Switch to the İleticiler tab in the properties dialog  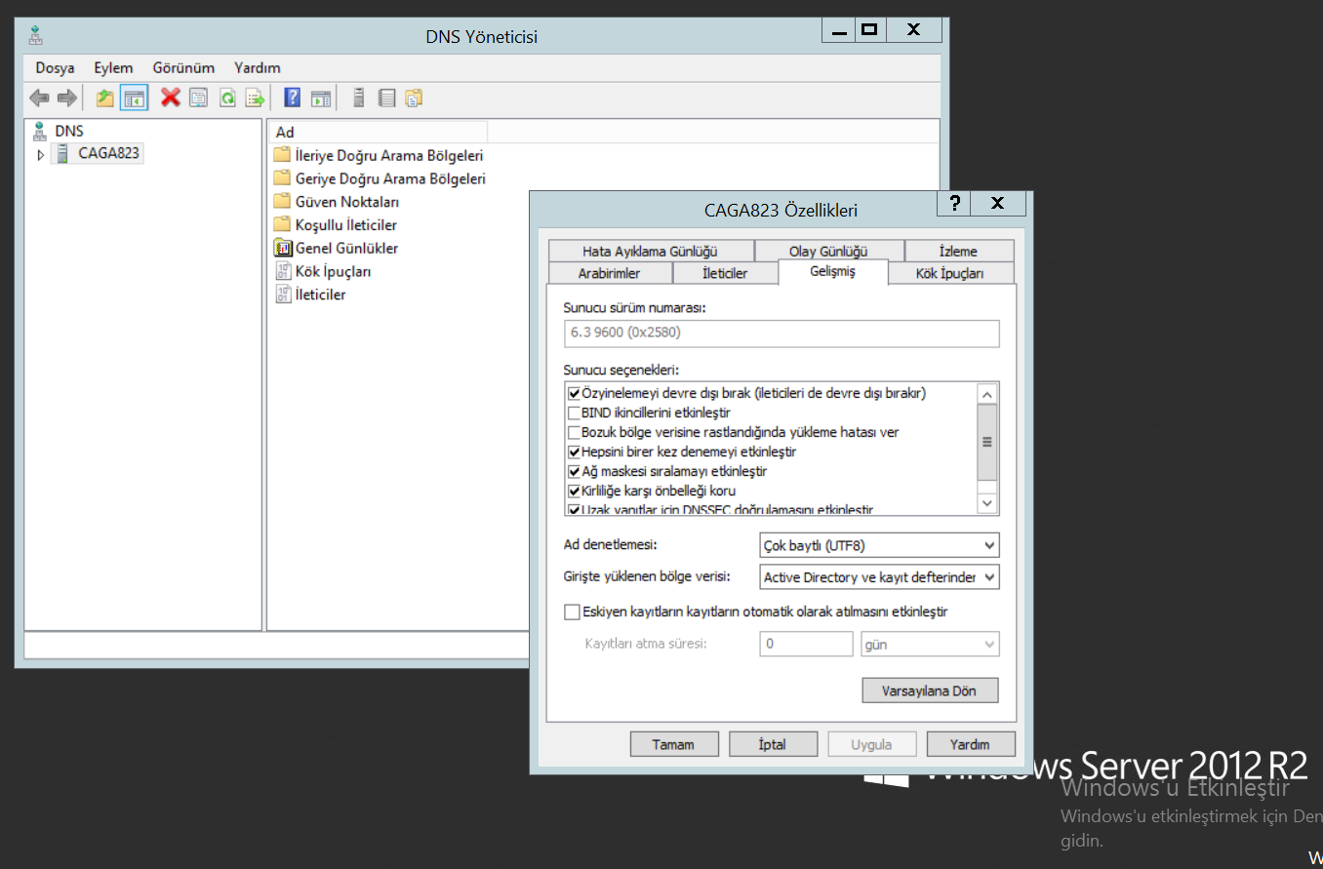(x=725, y=273)
